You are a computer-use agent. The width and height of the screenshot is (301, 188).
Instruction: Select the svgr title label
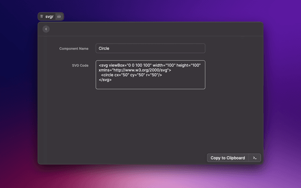tap(49, 16)
